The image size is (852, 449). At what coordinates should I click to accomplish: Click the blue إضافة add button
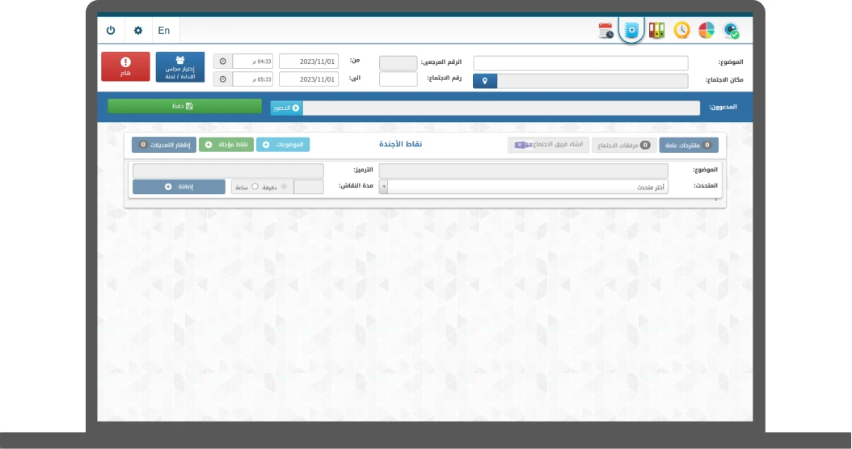(x=179, y=187)
